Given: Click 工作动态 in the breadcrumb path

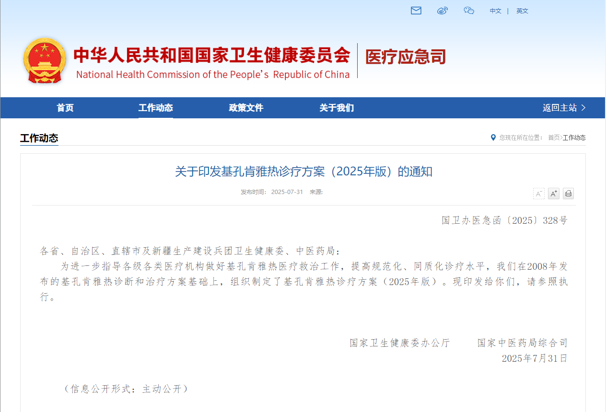Looking at the screenshot, I should (x=574, y=137).
